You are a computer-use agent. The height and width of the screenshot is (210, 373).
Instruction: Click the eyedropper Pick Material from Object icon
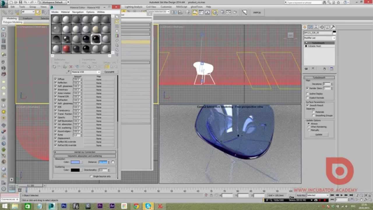(68, 72)
